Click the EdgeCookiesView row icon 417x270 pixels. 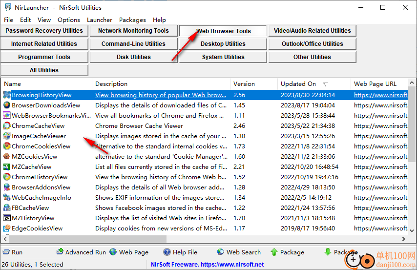coord(7,228)
